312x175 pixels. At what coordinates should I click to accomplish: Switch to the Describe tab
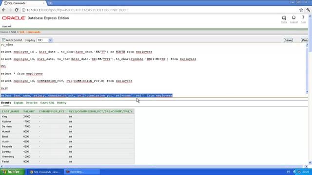click(32, 103)
